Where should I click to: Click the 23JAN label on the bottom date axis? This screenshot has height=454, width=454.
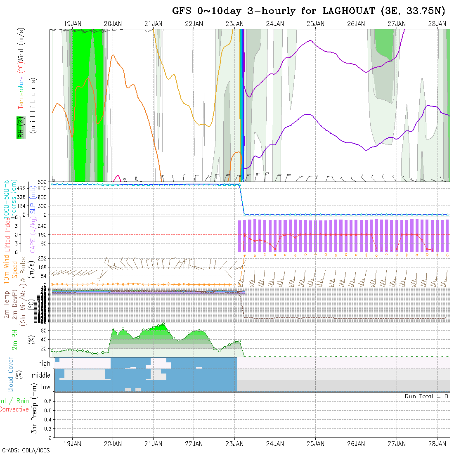coord(234,444)
